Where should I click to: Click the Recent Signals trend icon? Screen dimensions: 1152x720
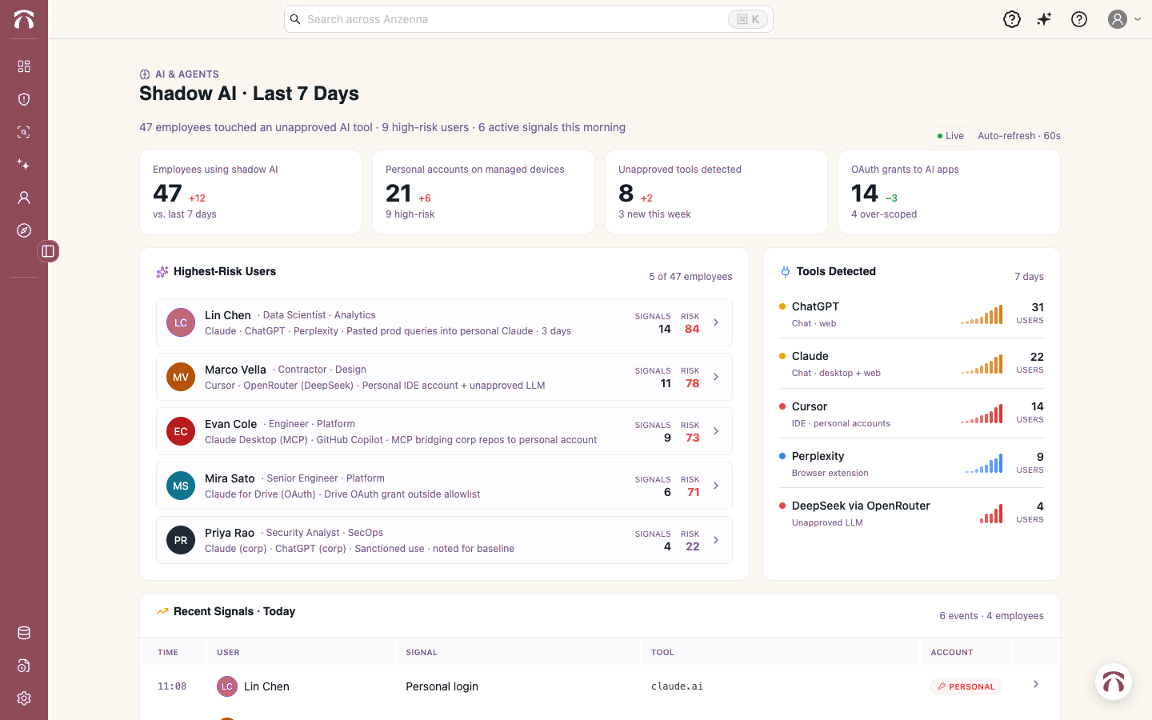click(162, 611)
